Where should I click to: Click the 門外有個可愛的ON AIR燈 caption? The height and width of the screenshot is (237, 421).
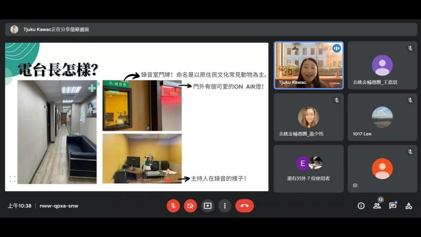pos(228,86)
